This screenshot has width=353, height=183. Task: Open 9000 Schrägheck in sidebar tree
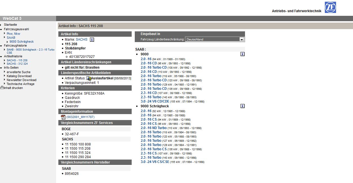21,42
